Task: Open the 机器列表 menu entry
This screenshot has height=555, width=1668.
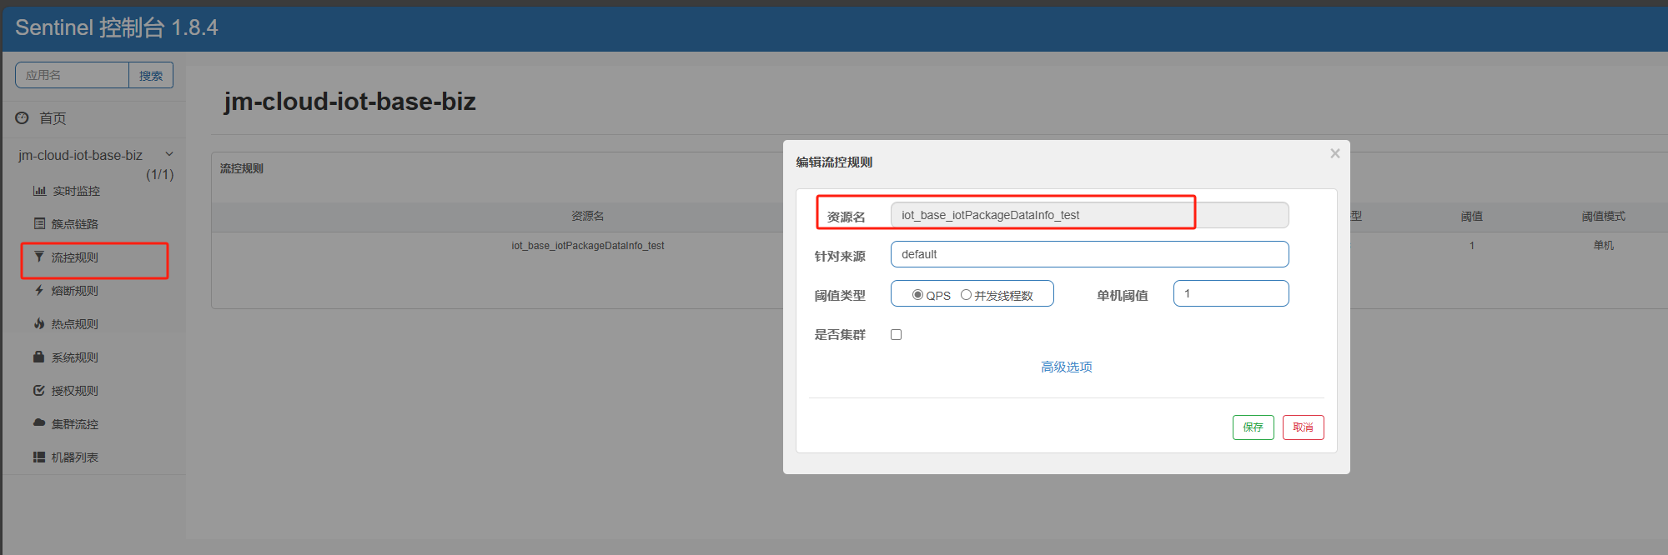Action: click(74, 457)
